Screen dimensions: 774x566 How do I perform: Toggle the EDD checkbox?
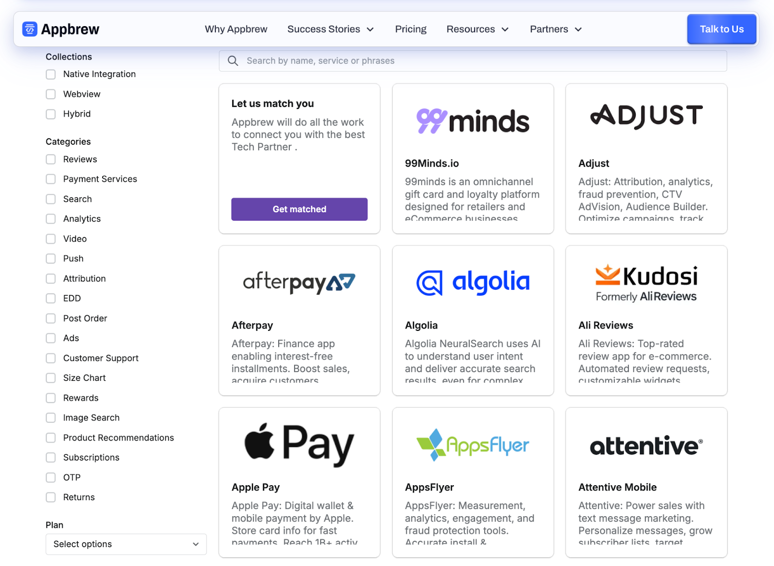click(51, 298)
